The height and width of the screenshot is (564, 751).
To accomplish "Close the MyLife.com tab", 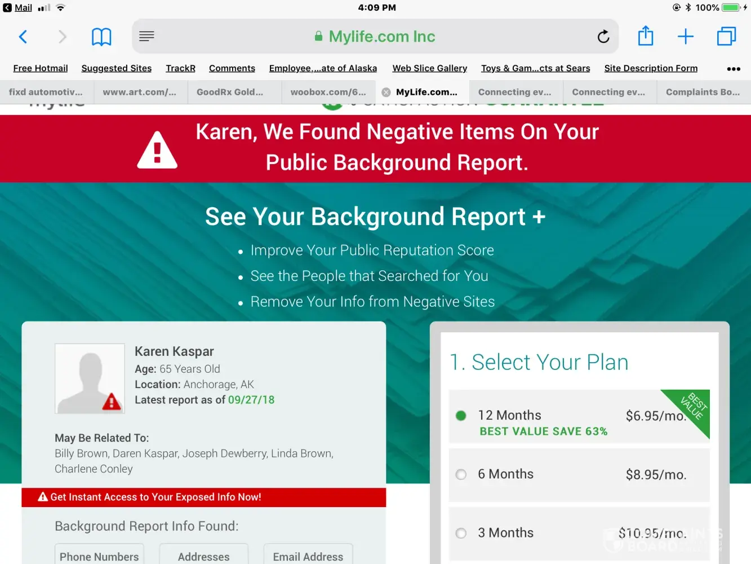I will pyautogui.click(x=386, y=92).
